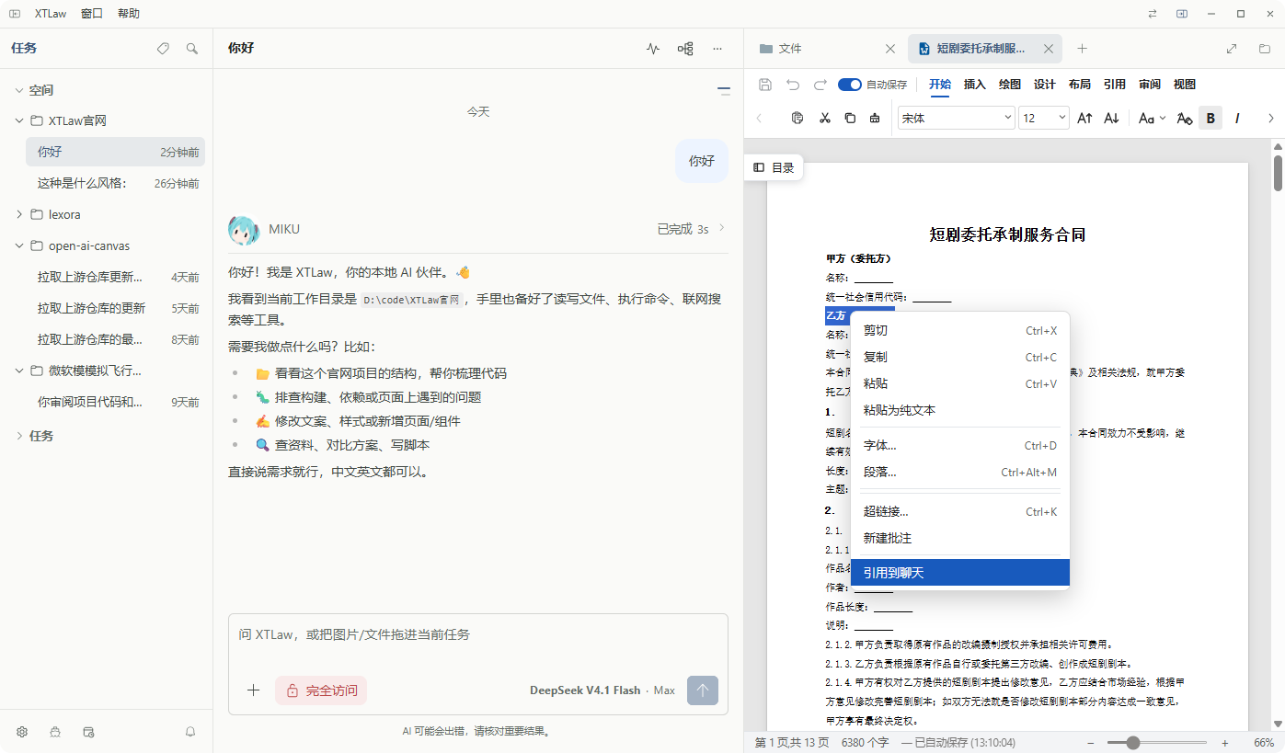Viewport: 1285px width, 753px height.
Task: Click the send arrow button
Action: 703,690
